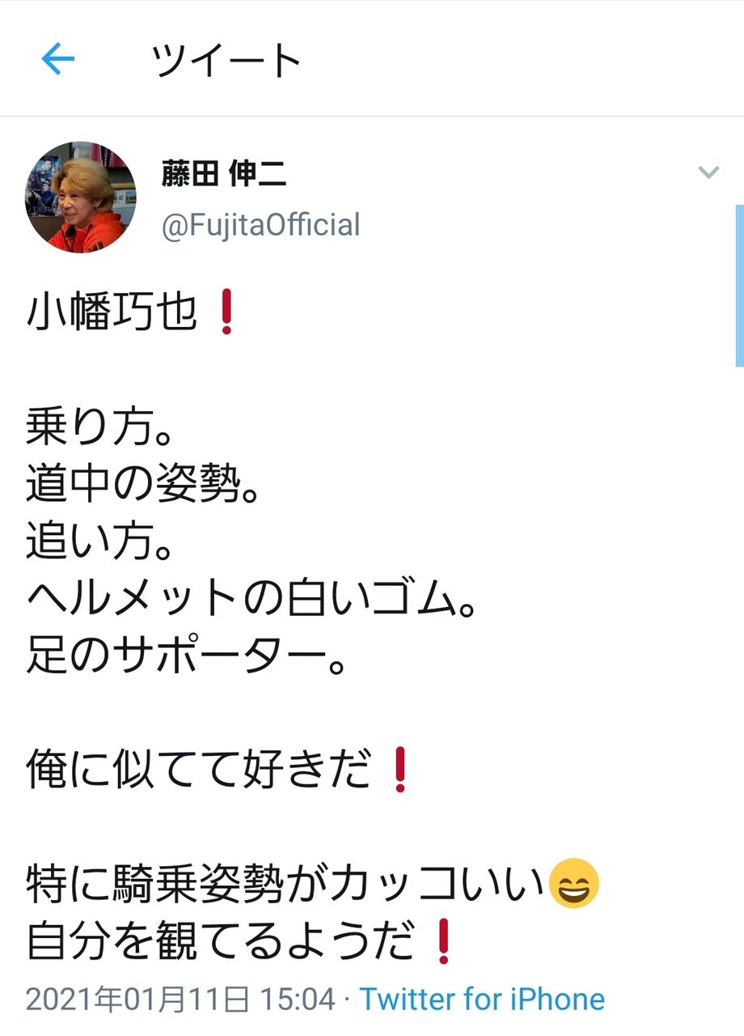Click the red exclamation after 小幡巧也
Image resolution: width=744 pixels, height=1036 pixels.
pos(226,314)
